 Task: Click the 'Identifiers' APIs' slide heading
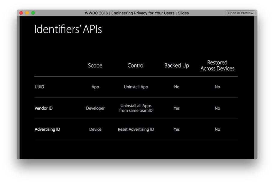coord(68,29)
